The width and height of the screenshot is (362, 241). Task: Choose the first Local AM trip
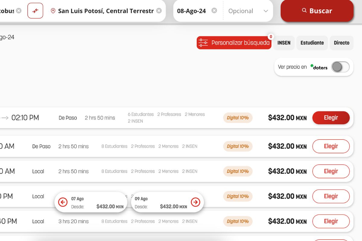[331, 171]
